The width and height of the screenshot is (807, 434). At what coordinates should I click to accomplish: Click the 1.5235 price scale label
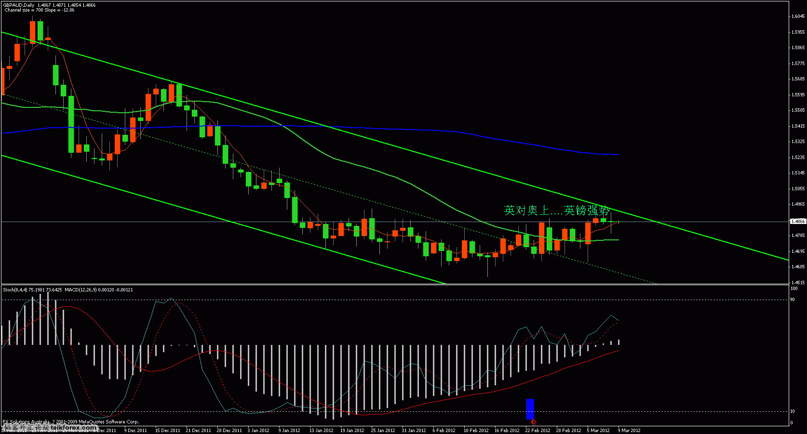tap(798, 158)
